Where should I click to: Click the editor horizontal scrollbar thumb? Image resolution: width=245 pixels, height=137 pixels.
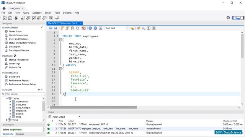click(x=93, y=107)
